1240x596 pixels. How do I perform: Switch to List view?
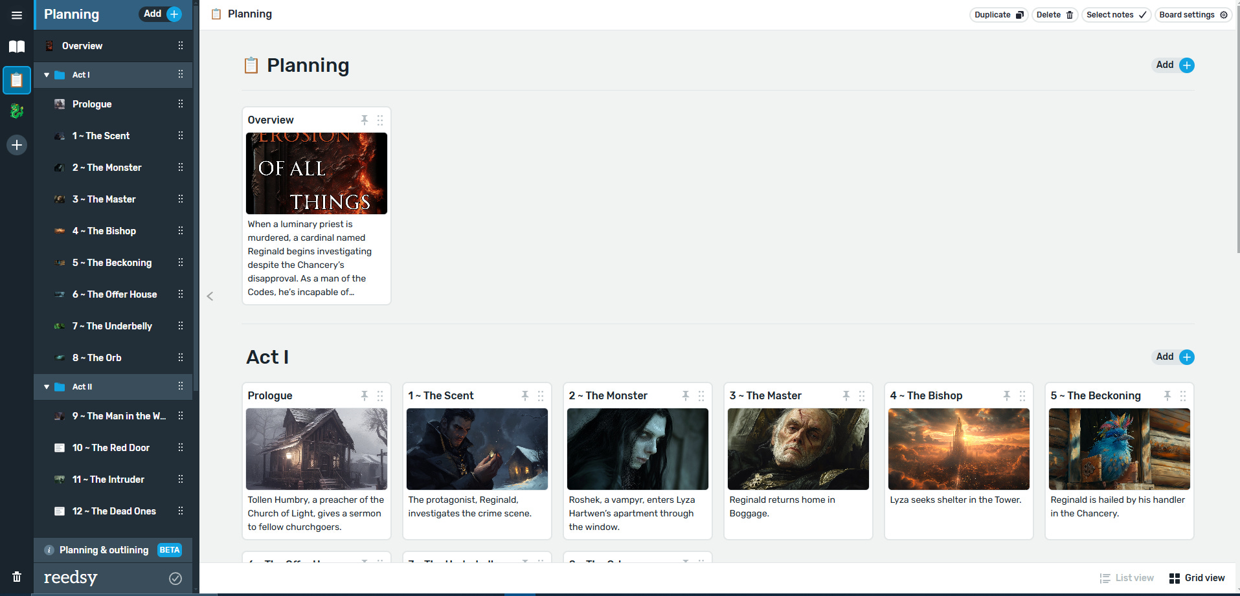(1127, 578)
